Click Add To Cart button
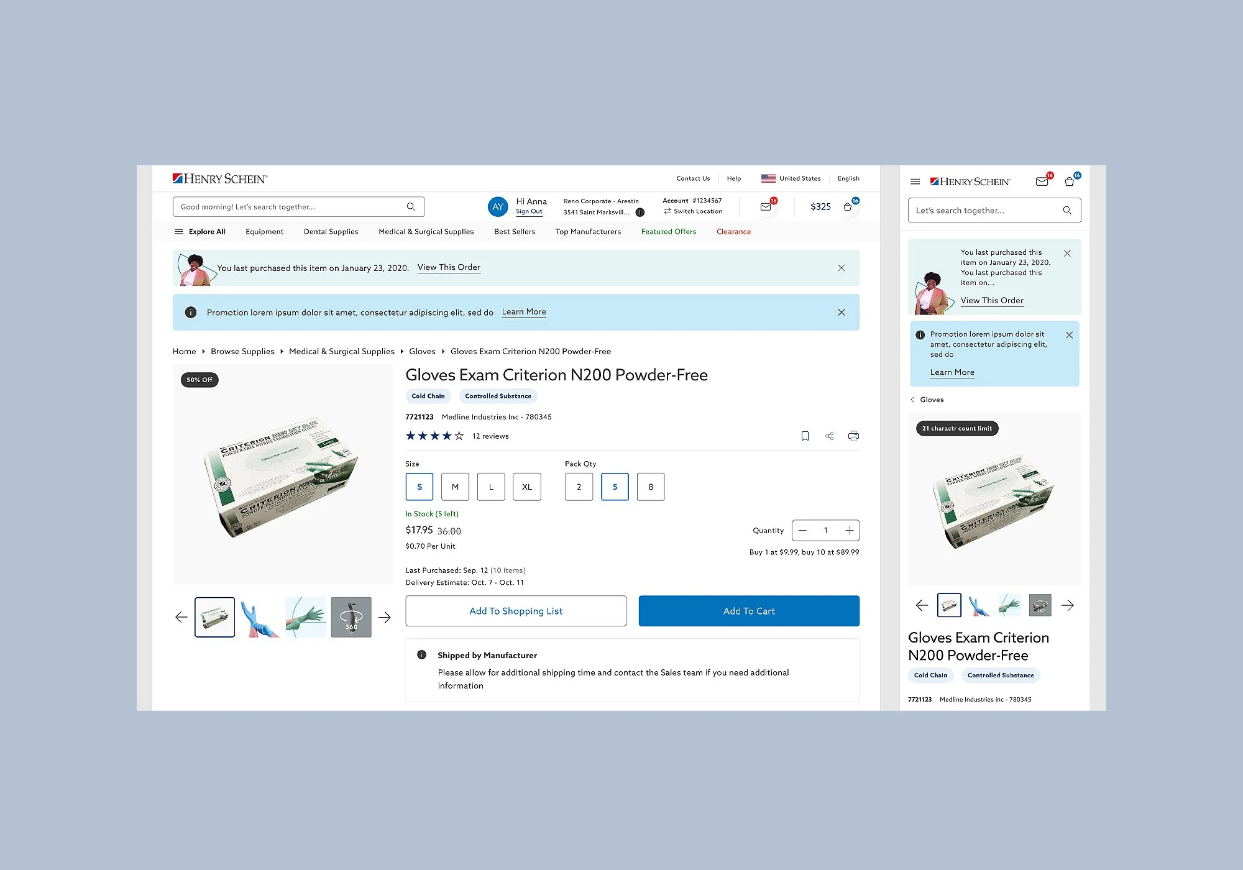1243x870 pixels. pyautogui.click(x=750, y=611)
